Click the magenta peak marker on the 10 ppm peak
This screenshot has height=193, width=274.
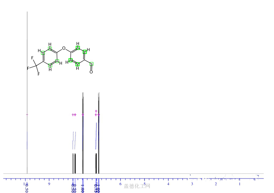point(27,115)
